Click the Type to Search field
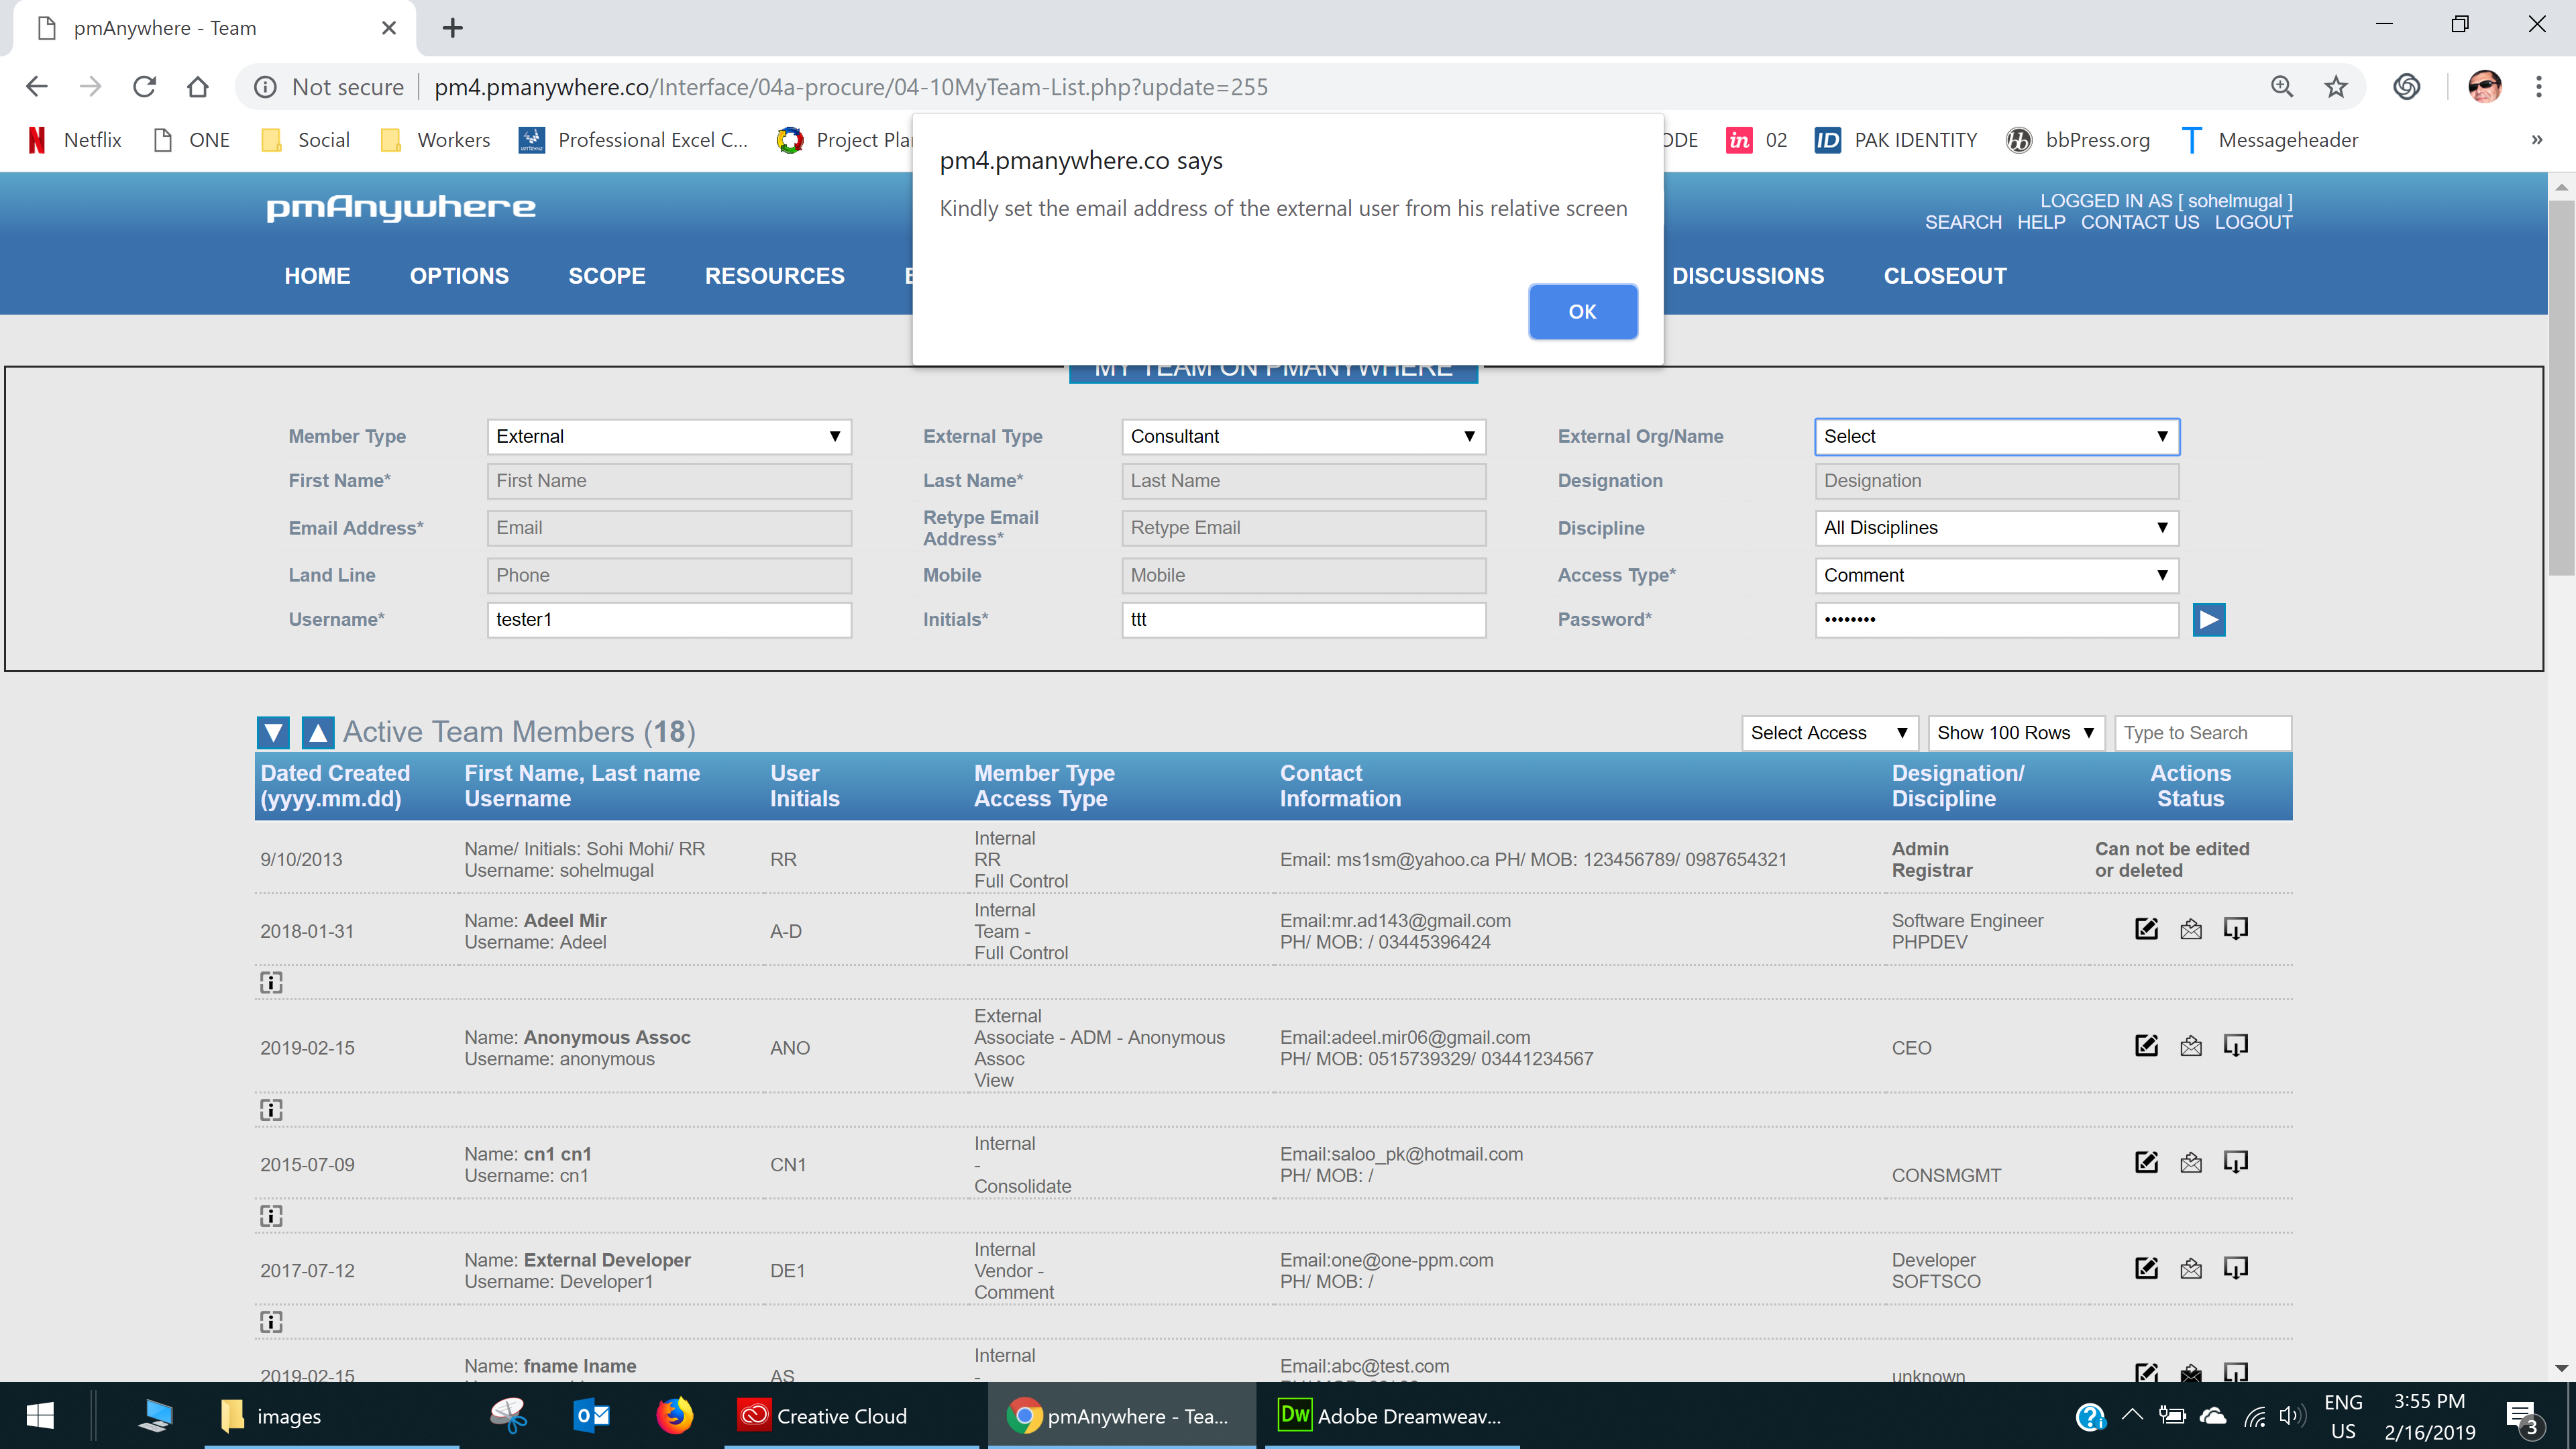Screen dimensions: 2576x1449 click(x=2202, y=733)
